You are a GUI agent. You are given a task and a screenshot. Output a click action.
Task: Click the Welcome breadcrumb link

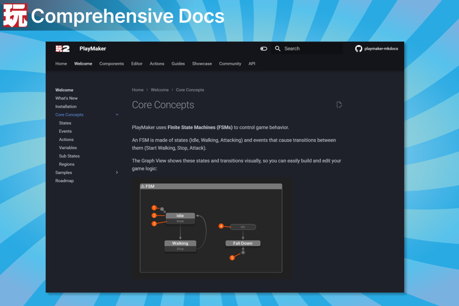click(160, 90)
